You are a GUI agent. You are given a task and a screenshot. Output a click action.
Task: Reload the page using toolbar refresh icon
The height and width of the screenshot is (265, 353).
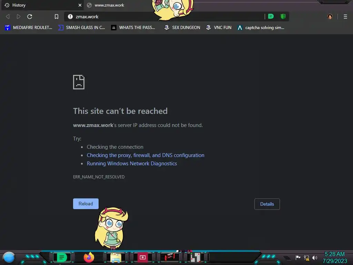click(30, 17)
